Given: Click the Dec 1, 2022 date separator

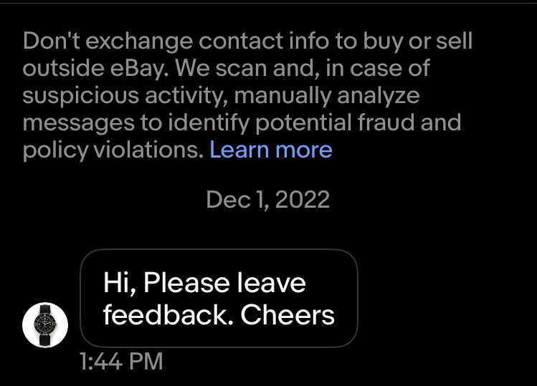Looking at the screenshot, I should pyautogui.click(x=267, y=199).
